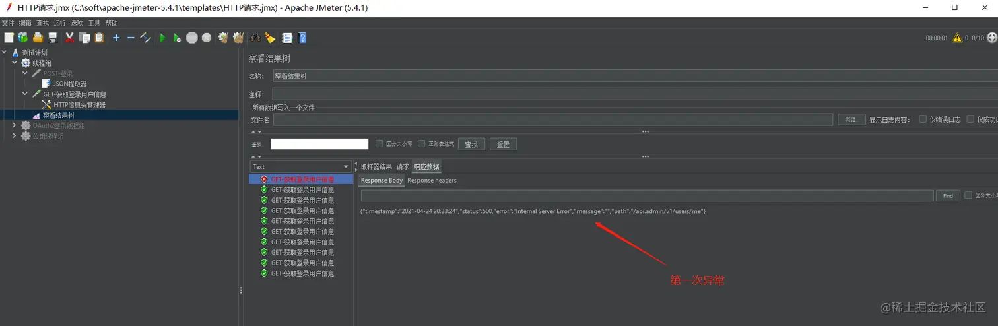
Task: Expand the 公钥线程组 node
Action: tap(15, 136)
